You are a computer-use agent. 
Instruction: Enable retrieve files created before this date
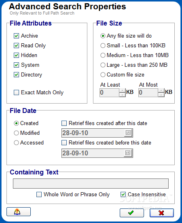pyautogui.click(x=64, y=142)
